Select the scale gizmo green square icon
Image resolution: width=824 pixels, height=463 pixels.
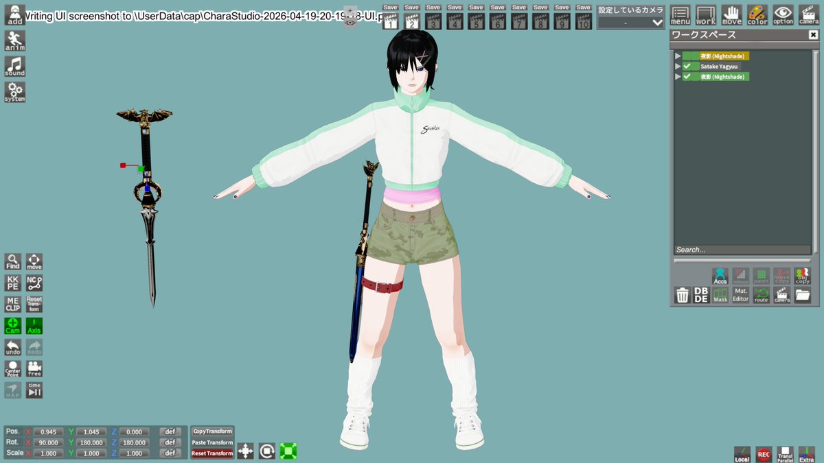[288, 451]
